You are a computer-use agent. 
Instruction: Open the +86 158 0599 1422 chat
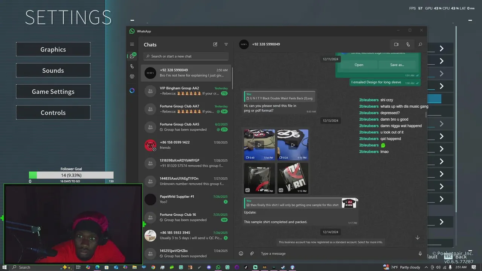(x=186, y=145)
